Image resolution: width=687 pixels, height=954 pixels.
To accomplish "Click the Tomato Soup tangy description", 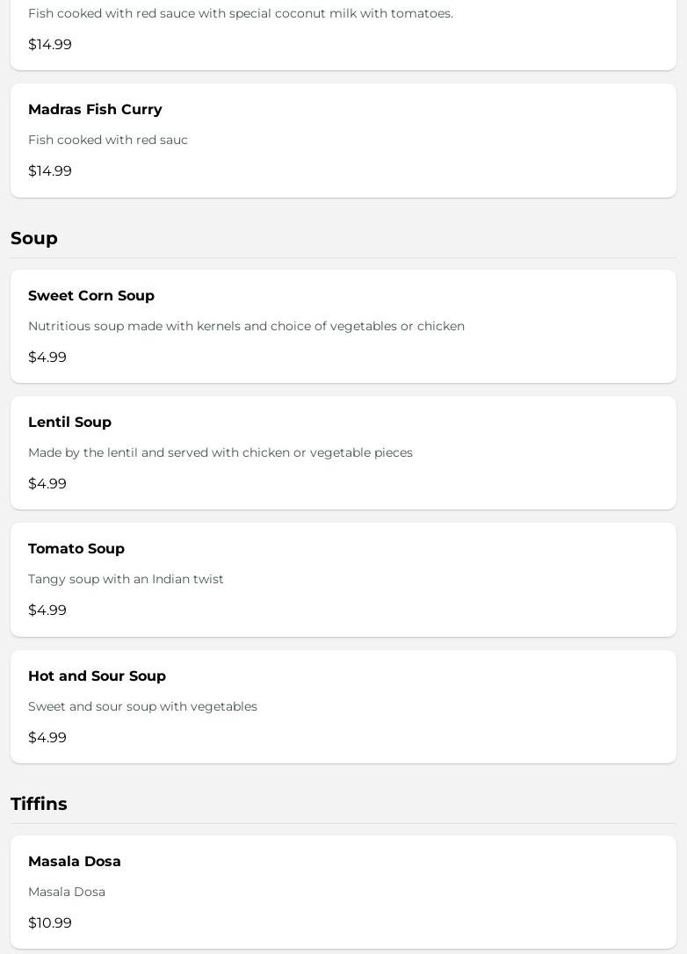I will point(126,580).
